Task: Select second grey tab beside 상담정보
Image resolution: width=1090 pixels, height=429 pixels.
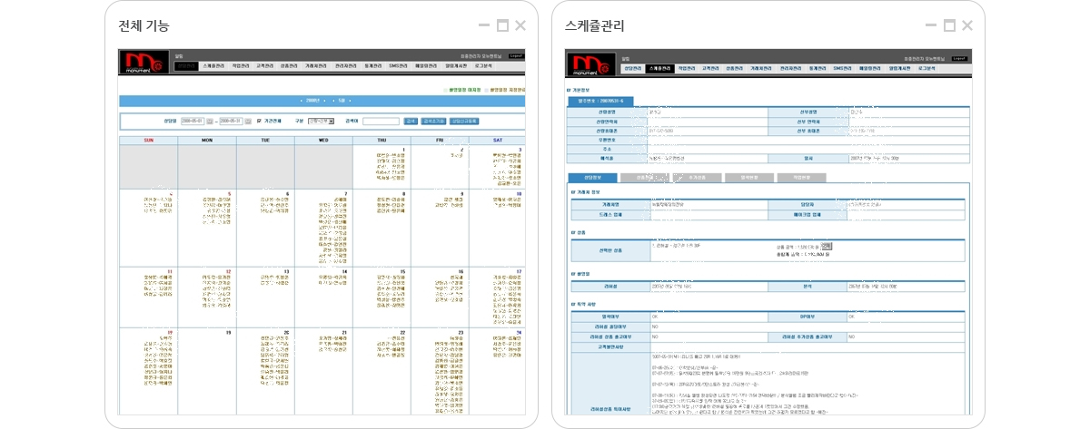Action: pyautogui.click(x=645, y=177)
